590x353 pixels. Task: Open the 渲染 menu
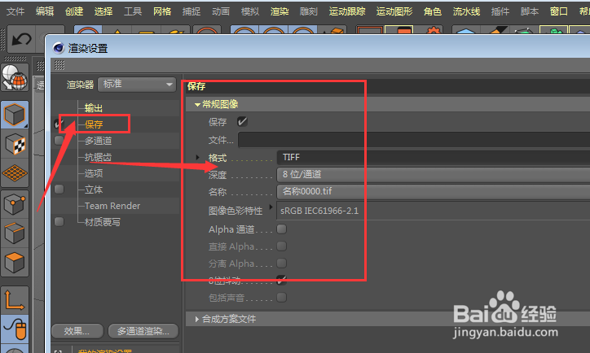coord(280,11)
